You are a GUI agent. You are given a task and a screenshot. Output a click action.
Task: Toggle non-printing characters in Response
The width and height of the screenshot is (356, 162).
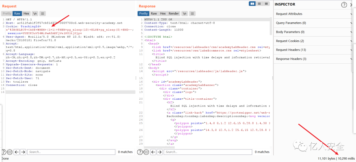pos(185,13)
